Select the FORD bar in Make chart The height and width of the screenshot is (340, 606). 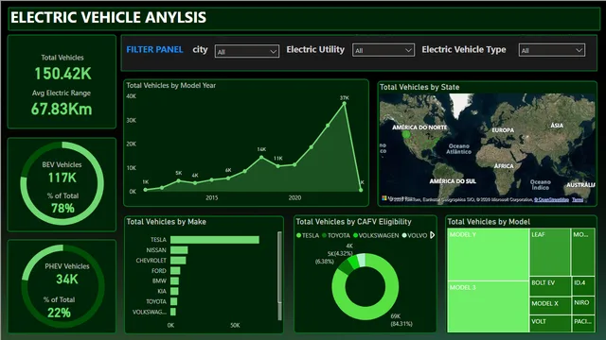[x=175, y=271]
